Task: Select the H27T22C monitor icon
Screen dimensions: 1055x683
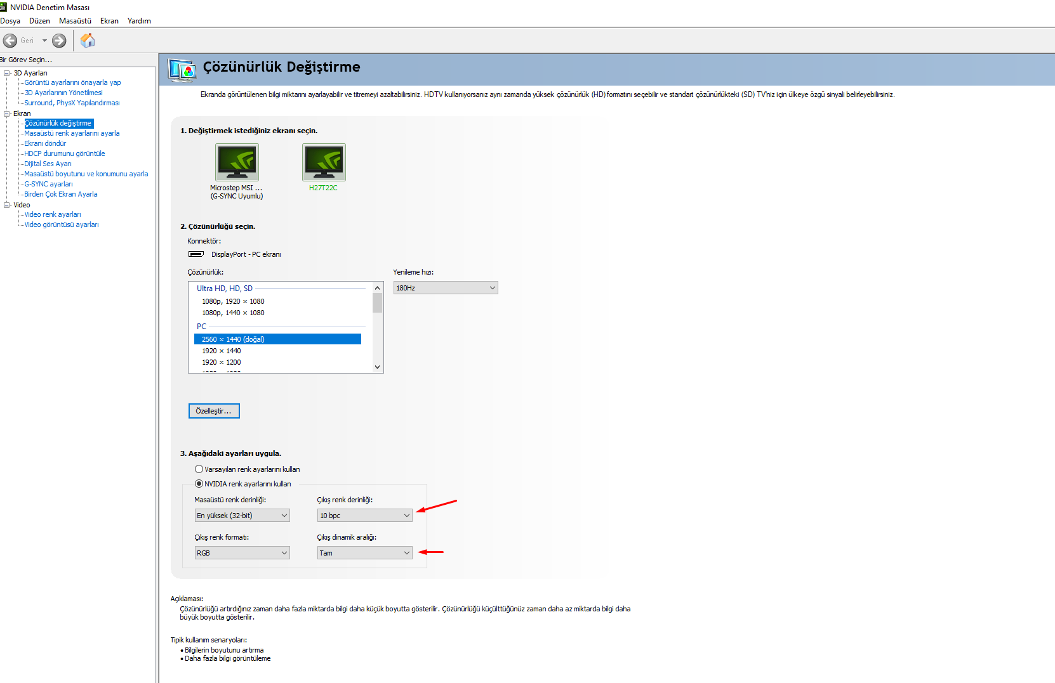Action: tap(324, 162)
